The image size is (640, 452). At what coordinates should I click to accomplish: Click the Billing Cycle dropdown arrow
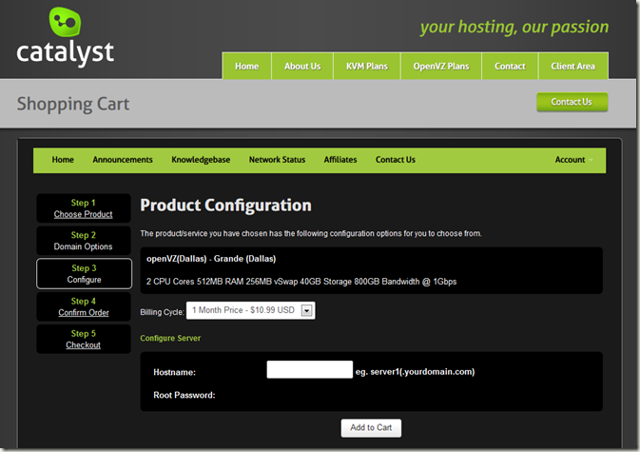[306, 311]
